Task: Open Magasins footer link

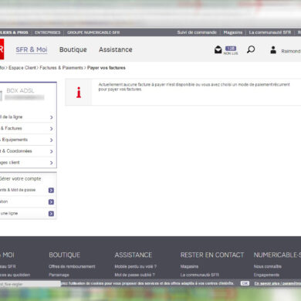Action: pyautogui.click(x=189, y=266)
